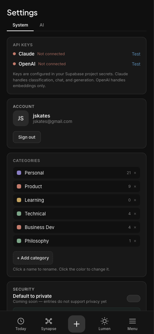
Task: Change the Learning category yellow color
Action: (19, 200)
